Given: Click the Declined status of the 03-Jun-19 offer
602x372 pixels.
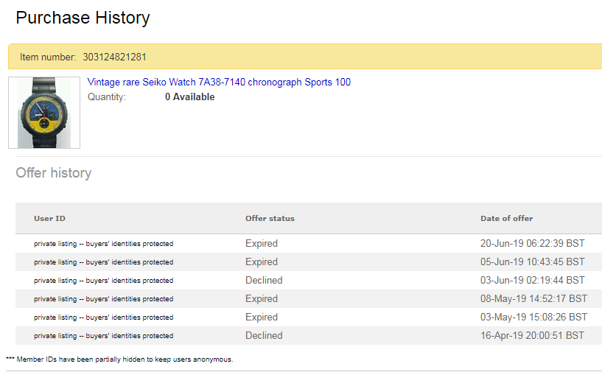Looking at the screenshot, I should coord(264,280).
